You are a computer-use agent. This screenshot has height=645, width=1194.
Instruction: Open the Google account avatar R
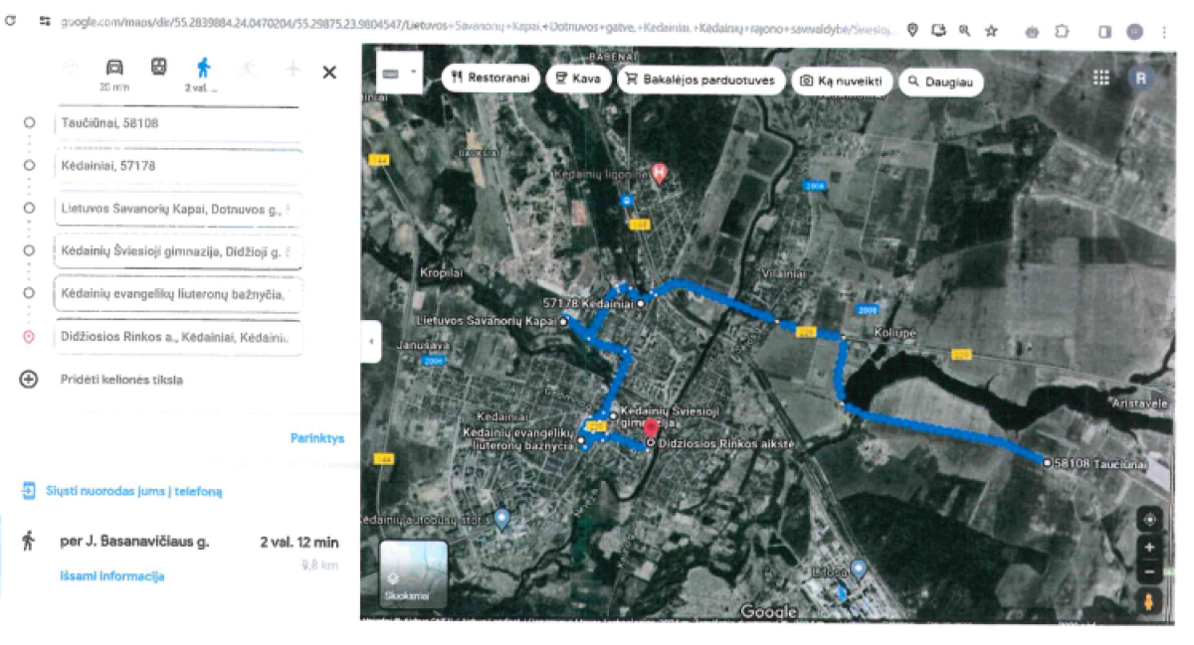1141,78
